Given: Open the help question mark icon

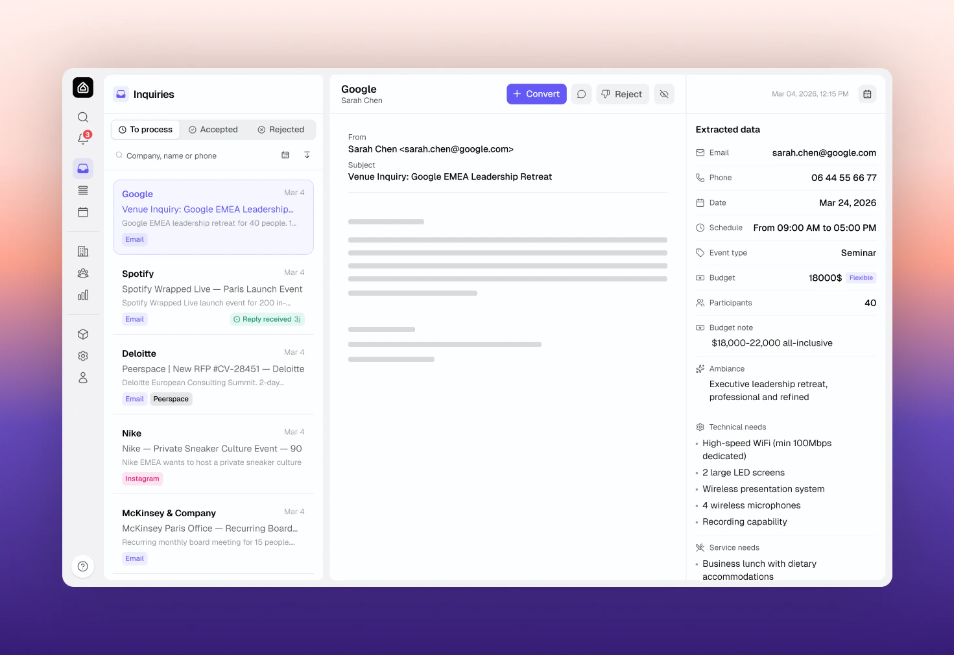Looking at the screenshot, I should point(83,567).
